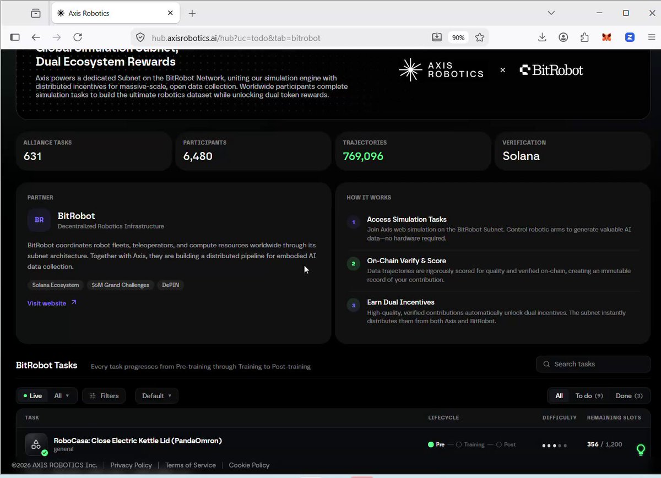Image resolution: width=661 pixels, height=478 pixels.
Task: Show Done tasks (3)
Action: pyautogui.click(x=629, y=396)
